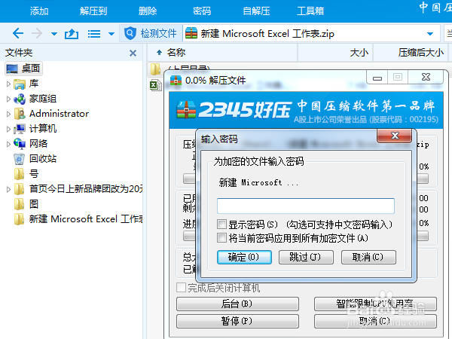Click the 2345好压 logo icon in banner
This screenshot has height=339, width=452.
pyautogui.click(x=186, y=110)
